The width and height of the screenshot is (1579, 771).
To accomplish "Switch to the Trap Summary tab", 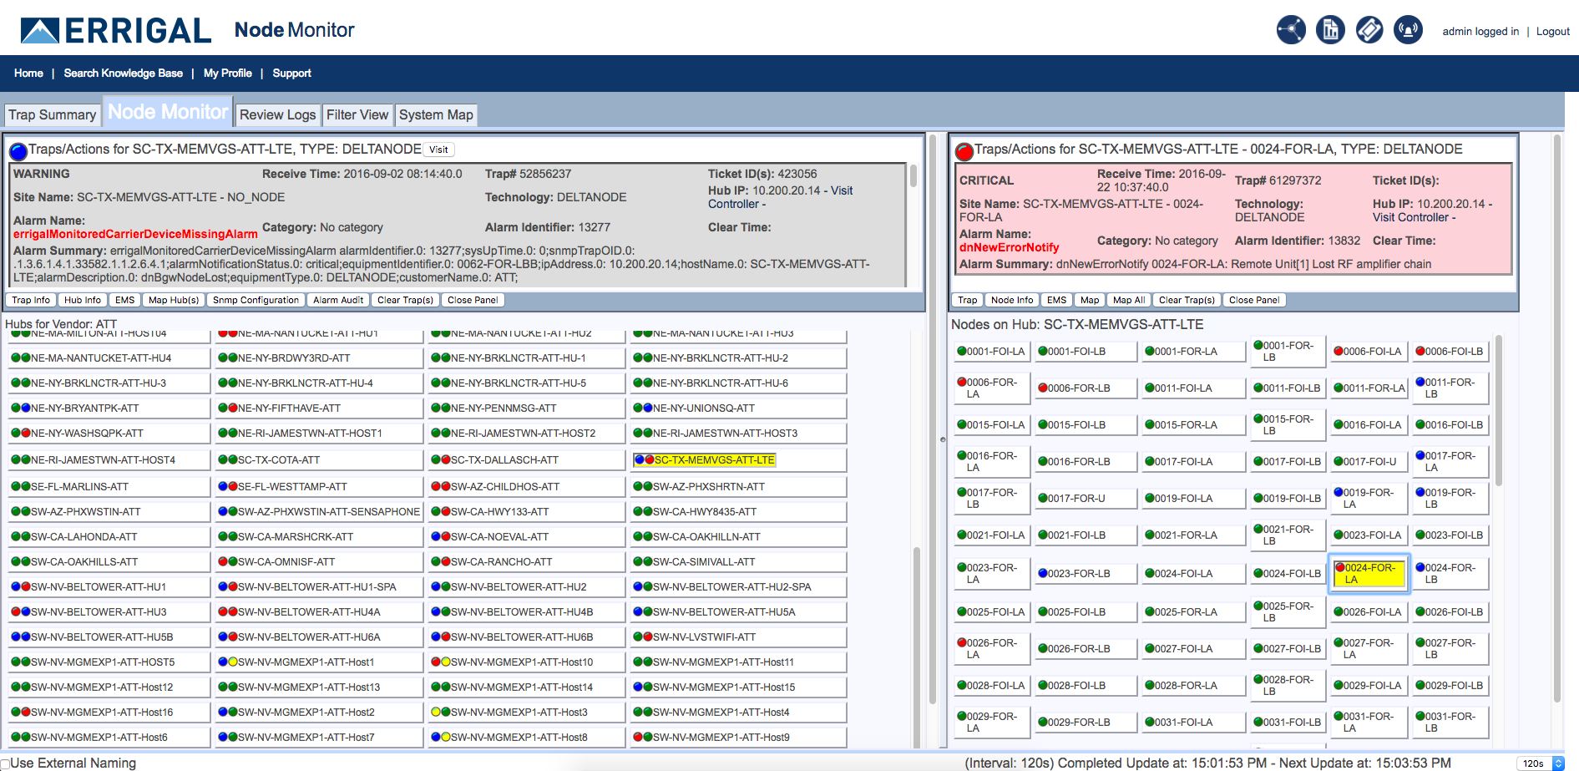I will 52,115.
